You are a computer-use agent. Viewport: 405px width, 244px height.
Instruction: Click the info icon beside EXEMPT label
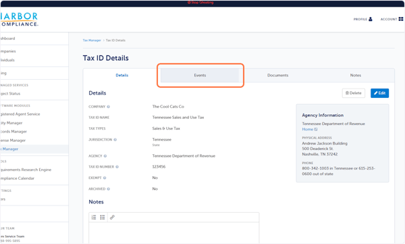[x=105, y=178]
